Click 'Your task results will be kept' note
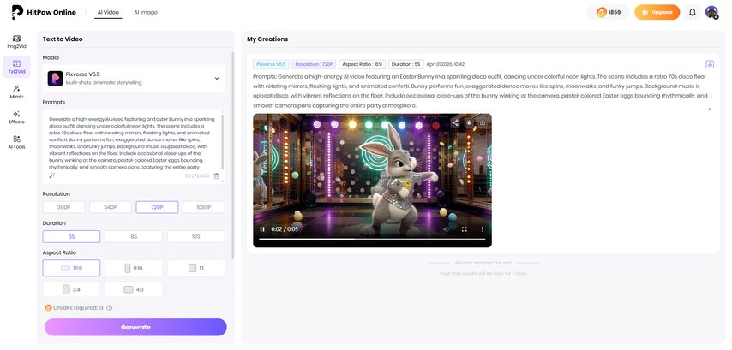The width and height of the screenshot is (732, 350). pos(483,273)
